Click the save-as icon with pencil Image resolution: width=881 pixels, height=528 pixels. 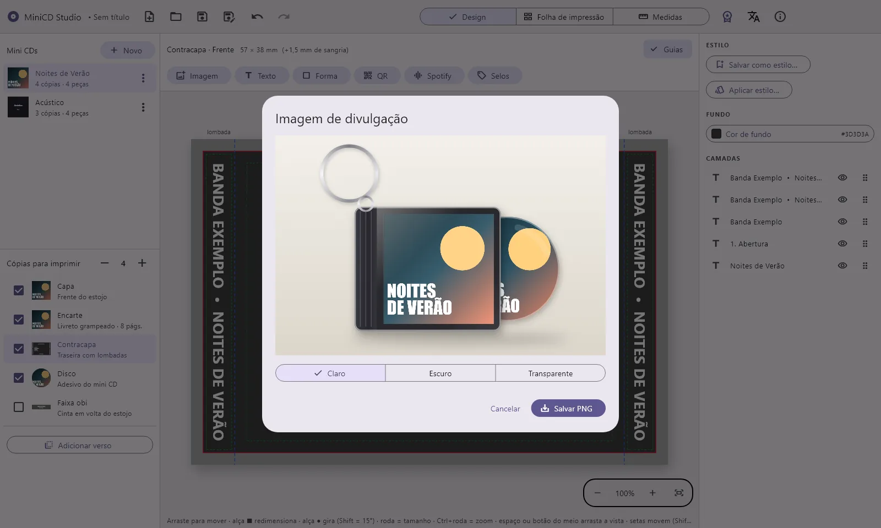pos(229,16)
